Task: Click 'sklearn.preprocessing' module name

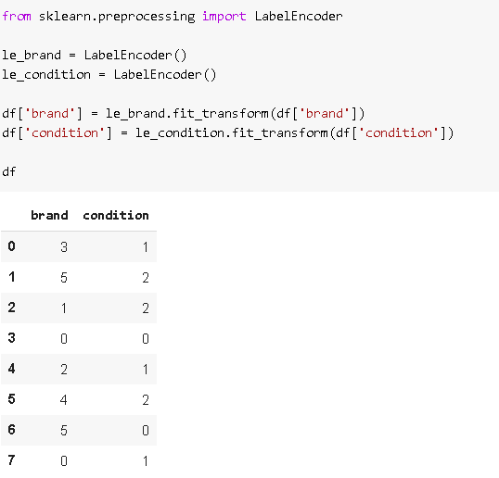Action: pos(117,16)
